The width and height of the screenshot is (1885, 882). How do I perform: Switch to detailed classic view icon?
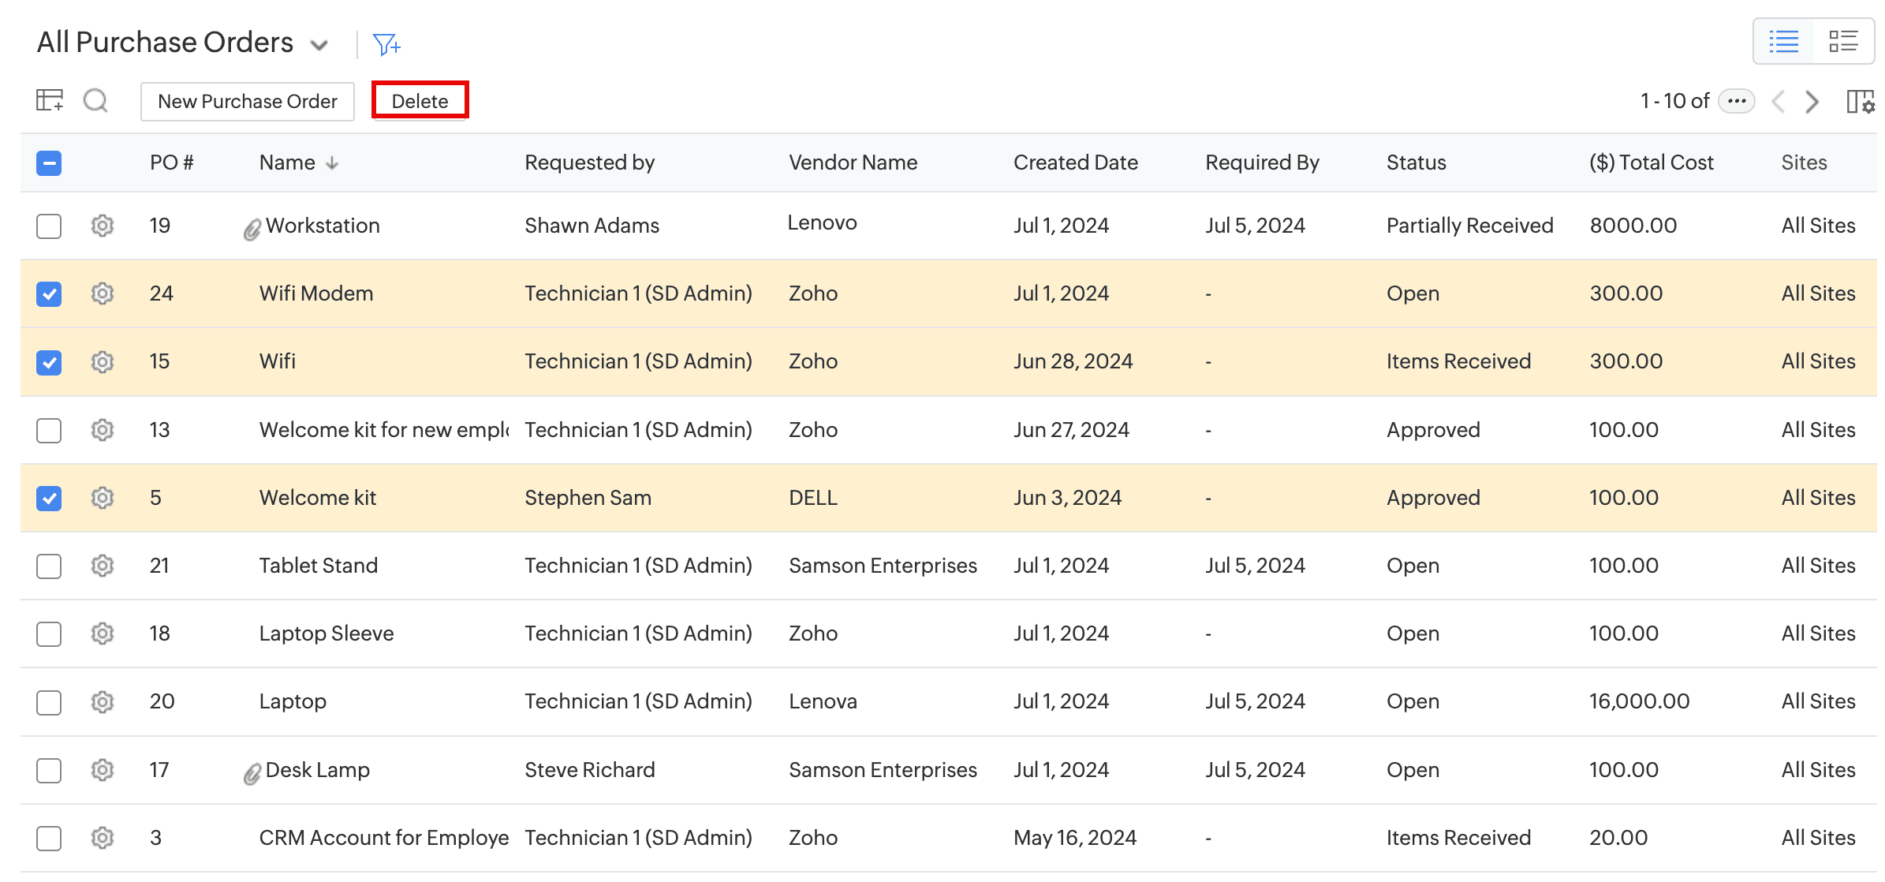tap(1843, 41)
